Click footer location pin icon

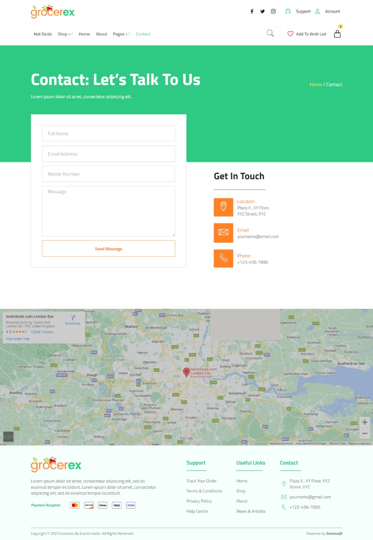tap(284, 484)
